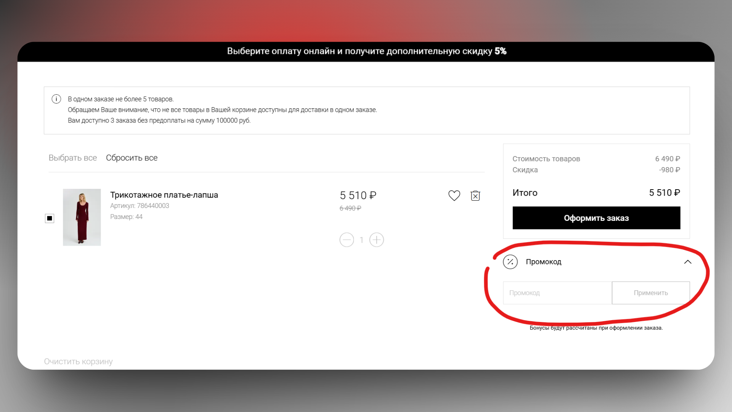Click the Промокод section header label
Image resolution: width=732 pixels, height=412 pixels.
click(x=543, y=262)
